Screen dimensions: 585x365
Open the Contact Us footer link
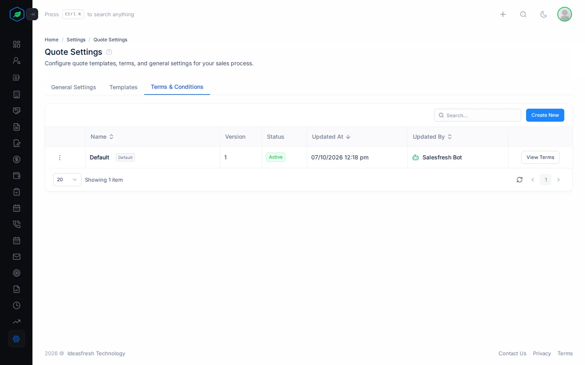tap(512, 353)
